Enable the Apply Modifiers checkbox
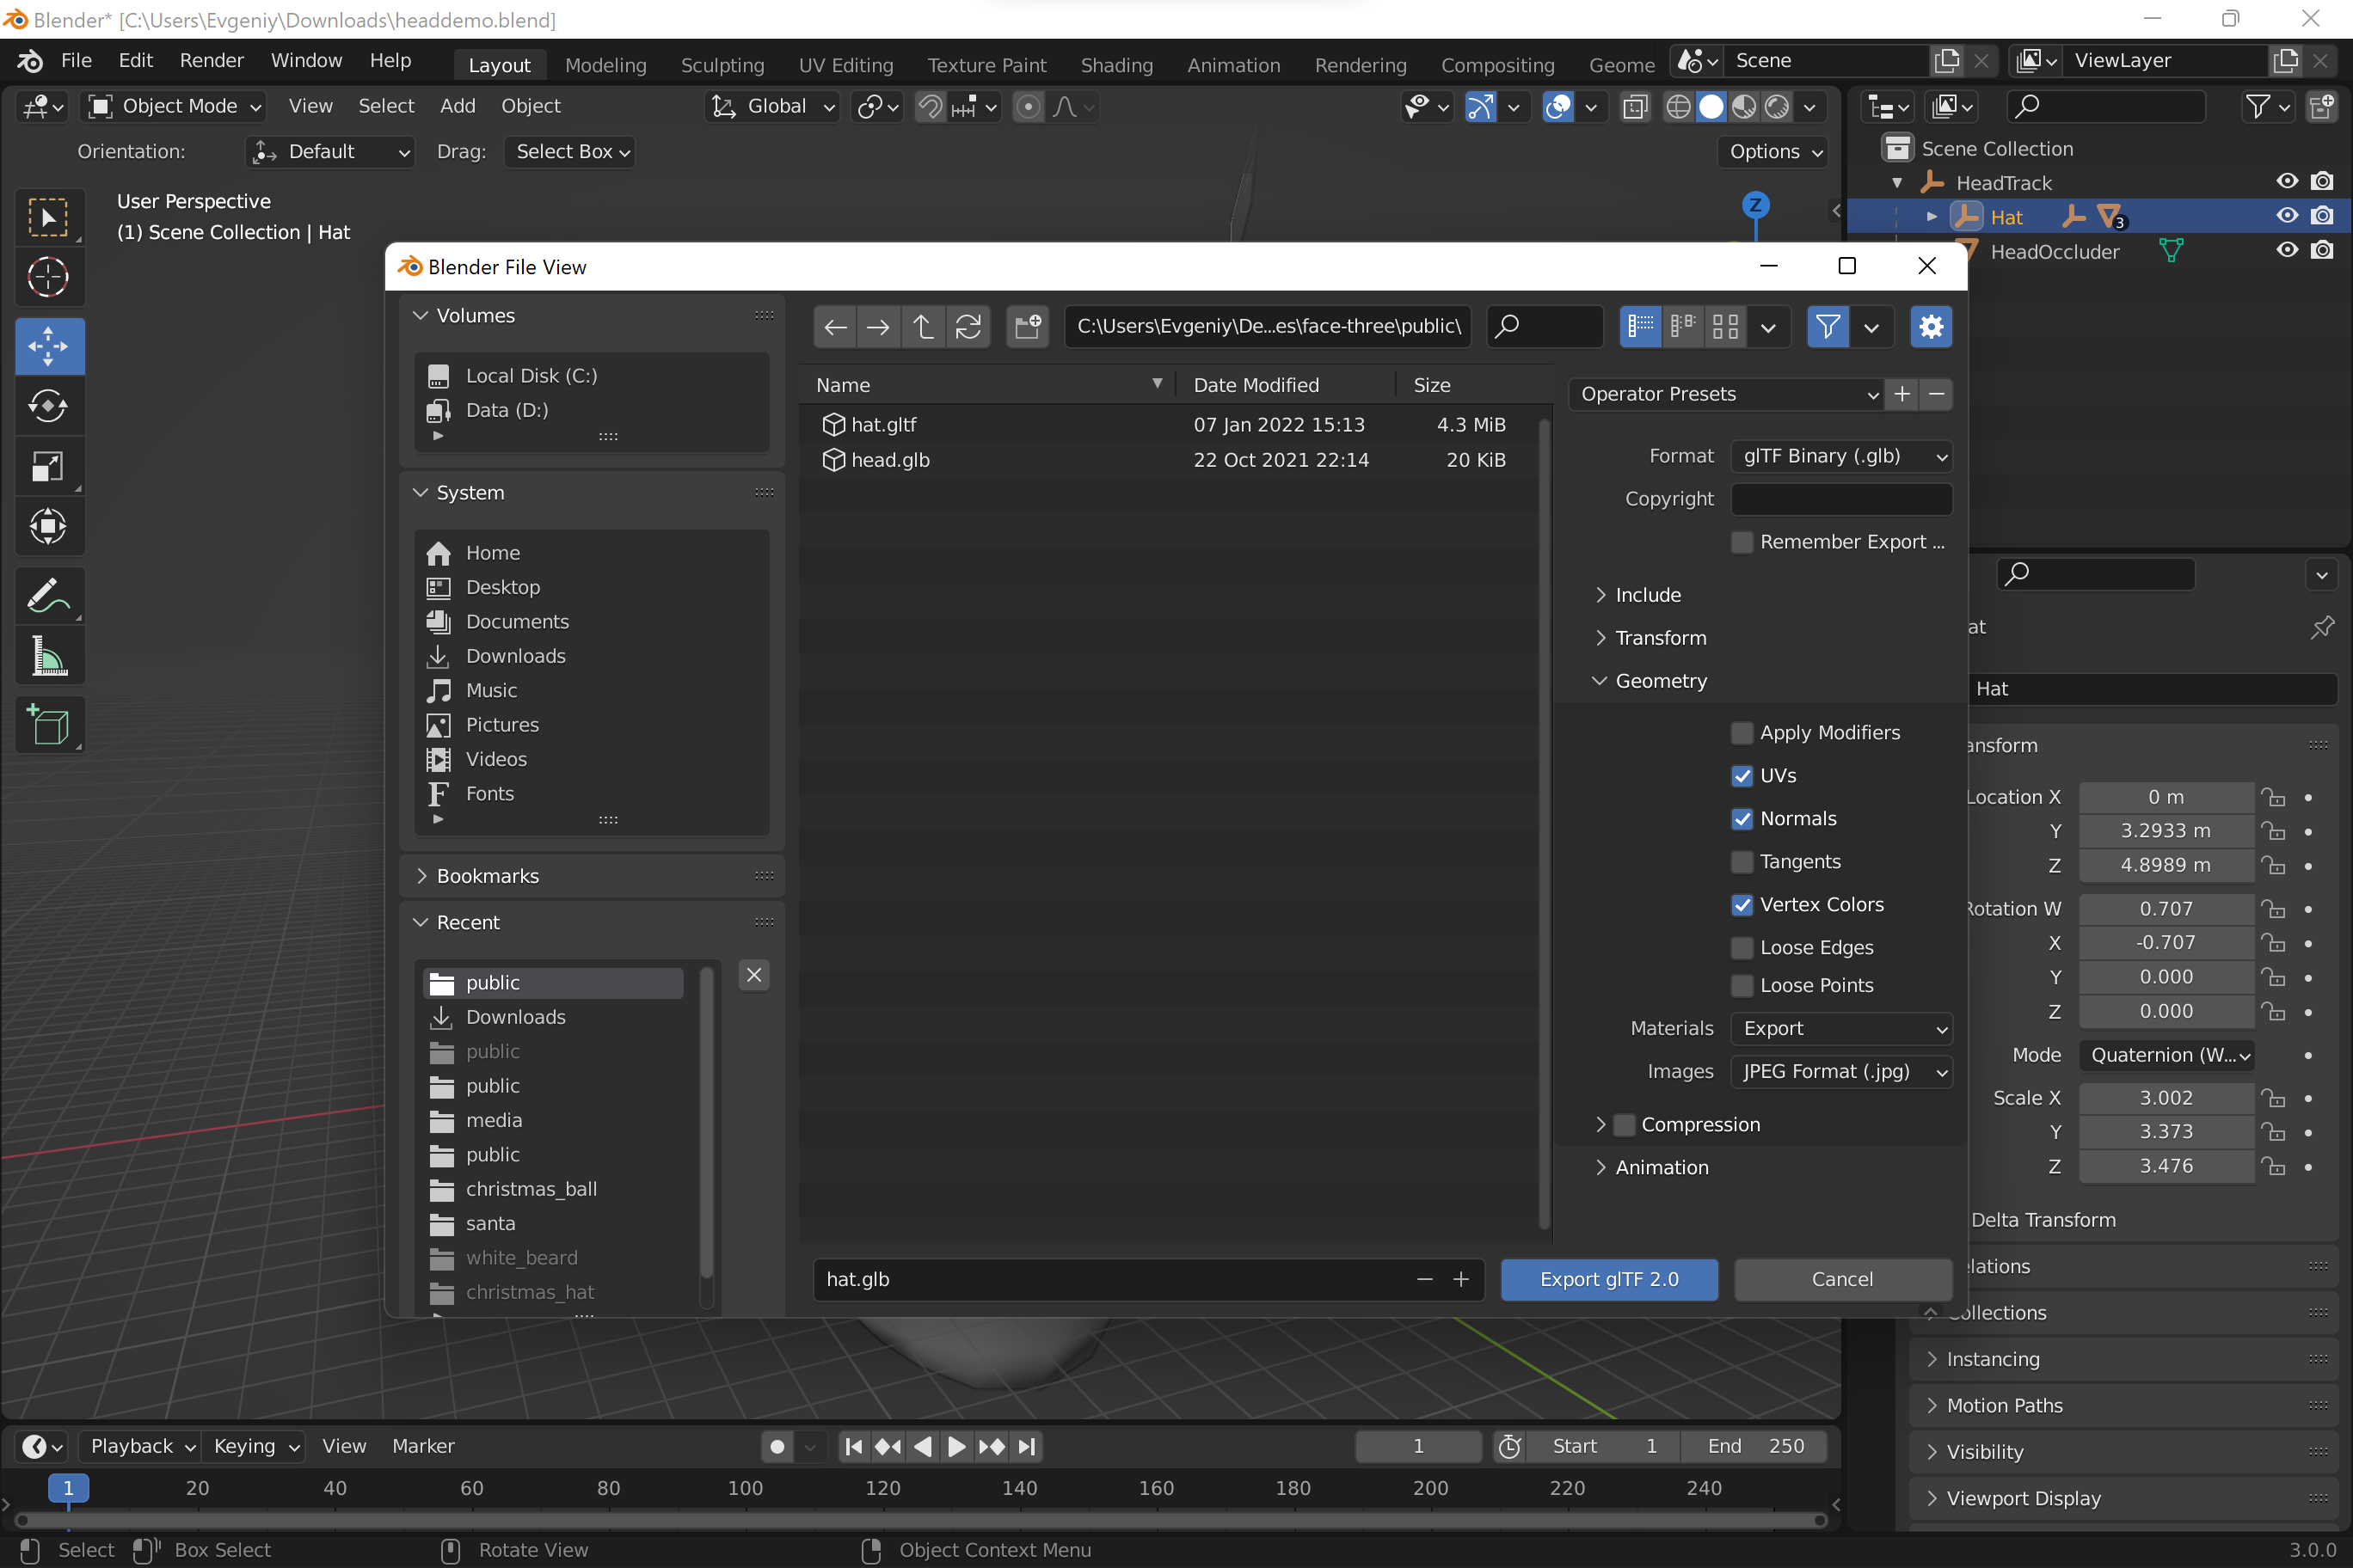The image size is (2353, 1568). pyautogui.click(x=1742, y=733)
